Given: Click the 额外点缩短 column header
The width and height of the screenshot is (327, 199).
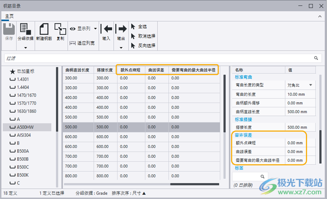Looking at the screenshot, I should pos(131,70).
